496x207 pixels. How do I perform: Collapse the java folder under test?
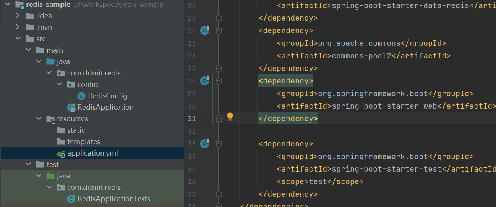[x=38, y=176]
